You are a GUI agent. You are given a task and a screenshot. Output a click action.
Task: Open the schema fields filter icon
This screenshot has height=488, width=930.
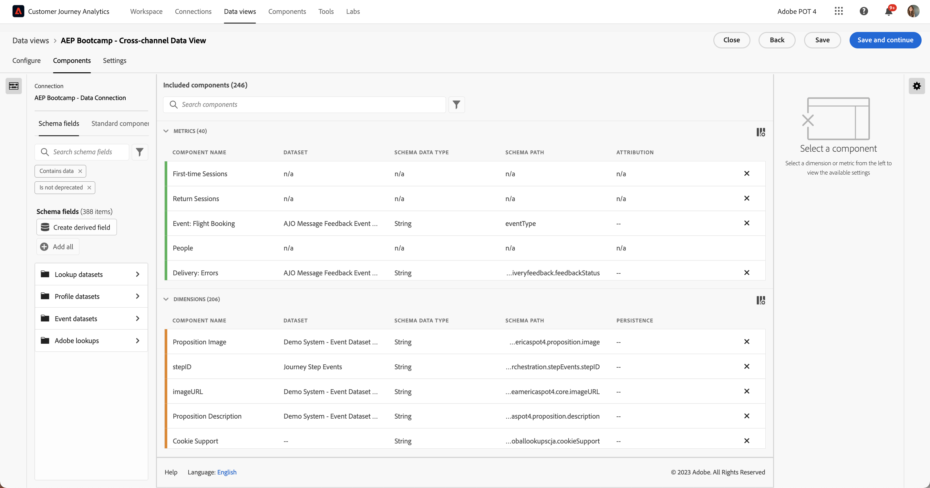[140, 152]
